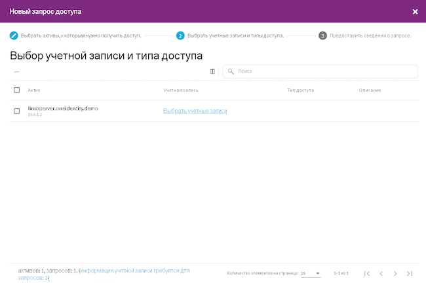Sort by 'Учетная запись' column header
The height and width of the screenshot is (285, 426).
point(181,90)
